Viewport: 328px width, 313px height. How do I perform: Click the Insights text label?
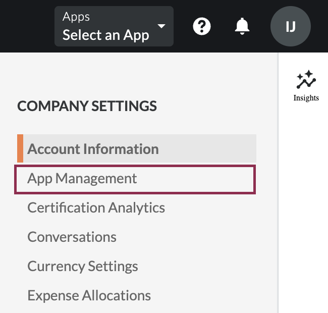(306, 98)
